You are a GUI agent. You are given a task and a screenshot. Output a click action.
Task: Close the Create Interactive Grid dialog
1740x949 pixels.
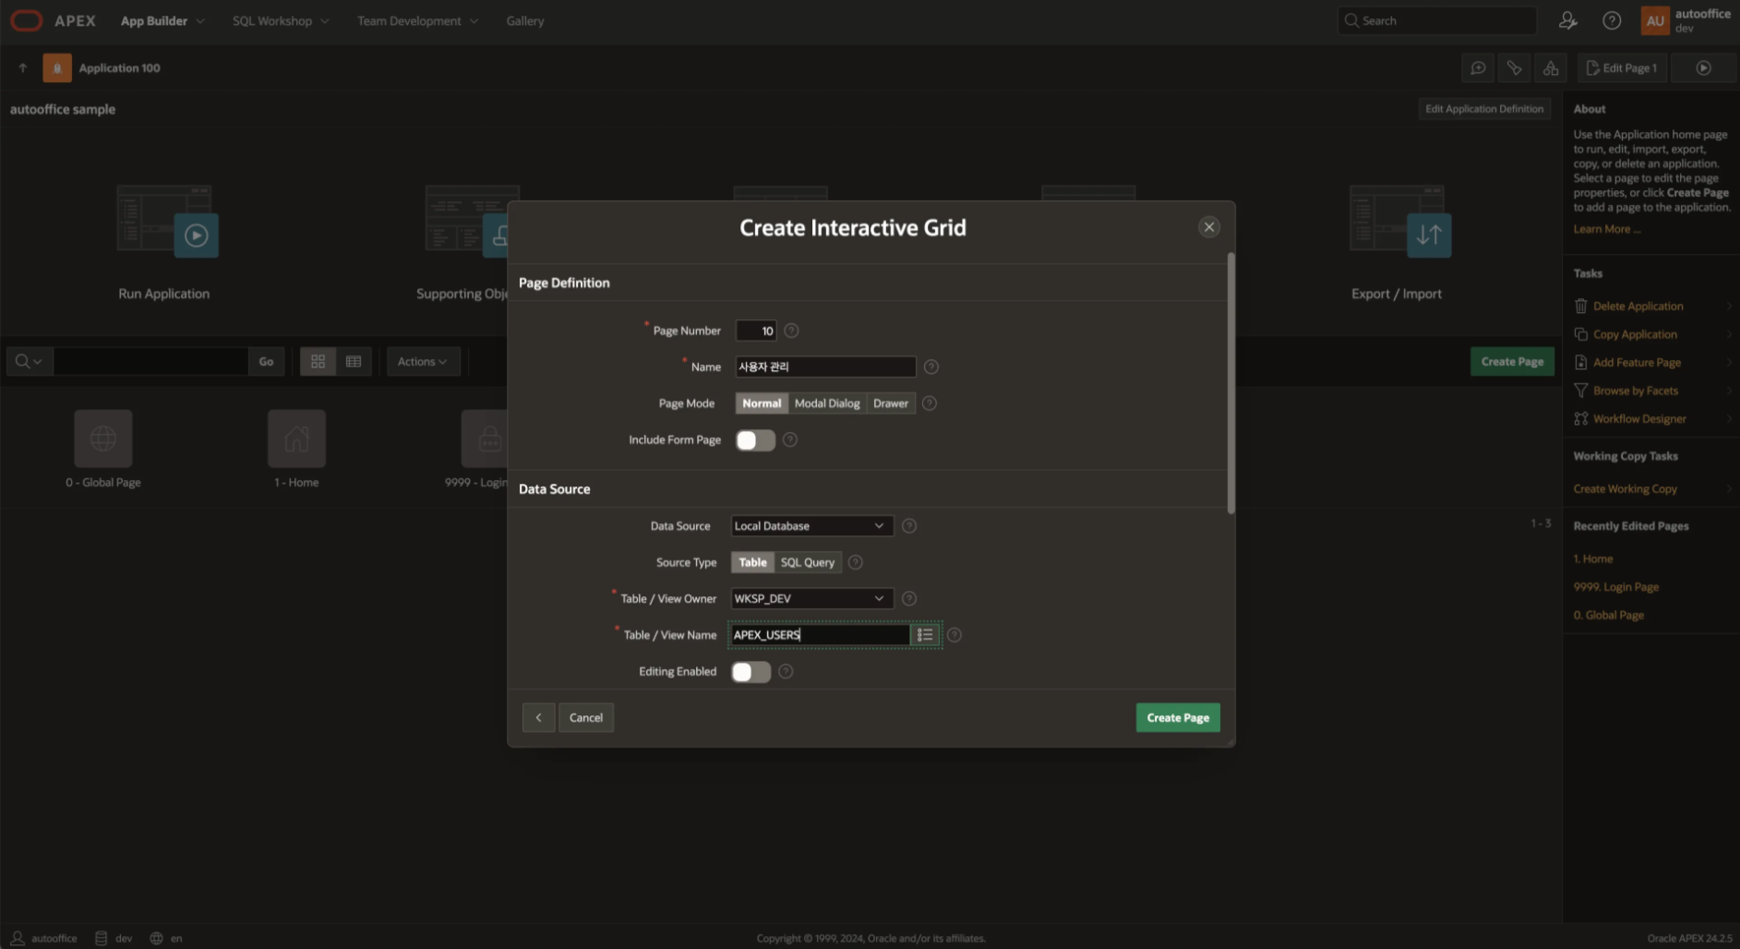coord(1209,227)
